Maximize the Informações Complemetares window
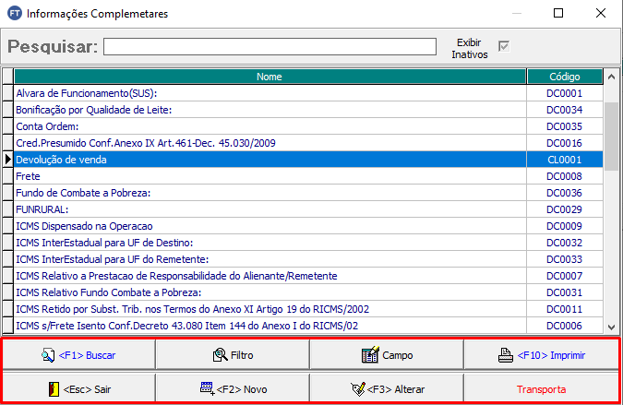Screen dimensions: 623x405 (558, 13)
